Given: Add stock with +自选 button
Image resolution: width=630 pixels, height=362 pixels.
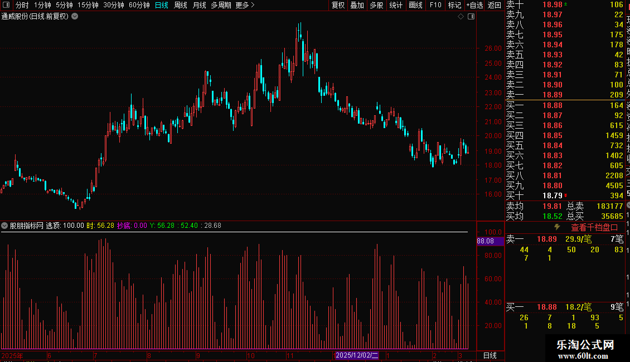Looking at the screenshot, I should click(475, 5).
